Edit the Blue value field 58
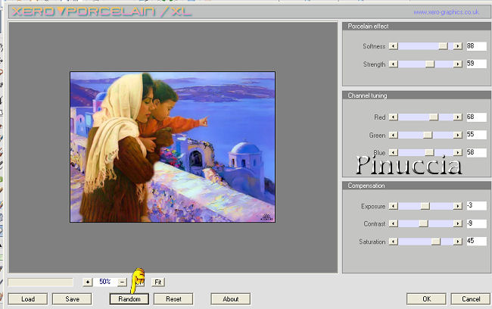492x309 pixels. click(x=476, y=153)
